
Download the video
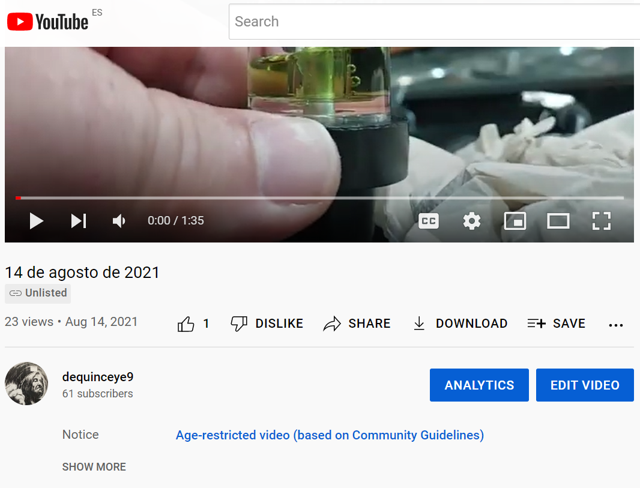(x=460, y=324)
